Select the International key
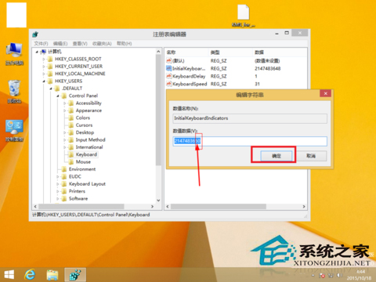Image resolution: width=376 pixels, height=282 pixels. point(89,147)
